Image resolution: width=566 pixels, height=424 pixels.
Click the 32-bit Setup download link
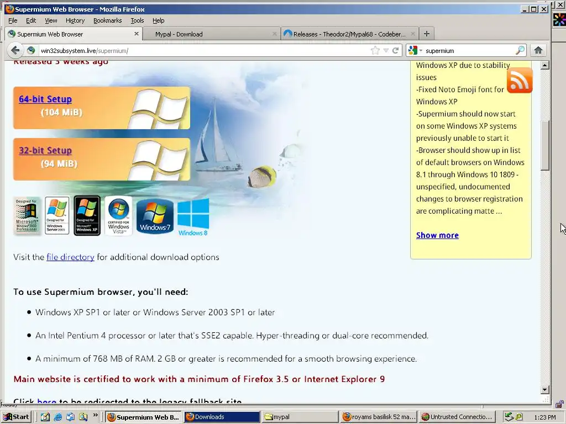tap(45, 150)
